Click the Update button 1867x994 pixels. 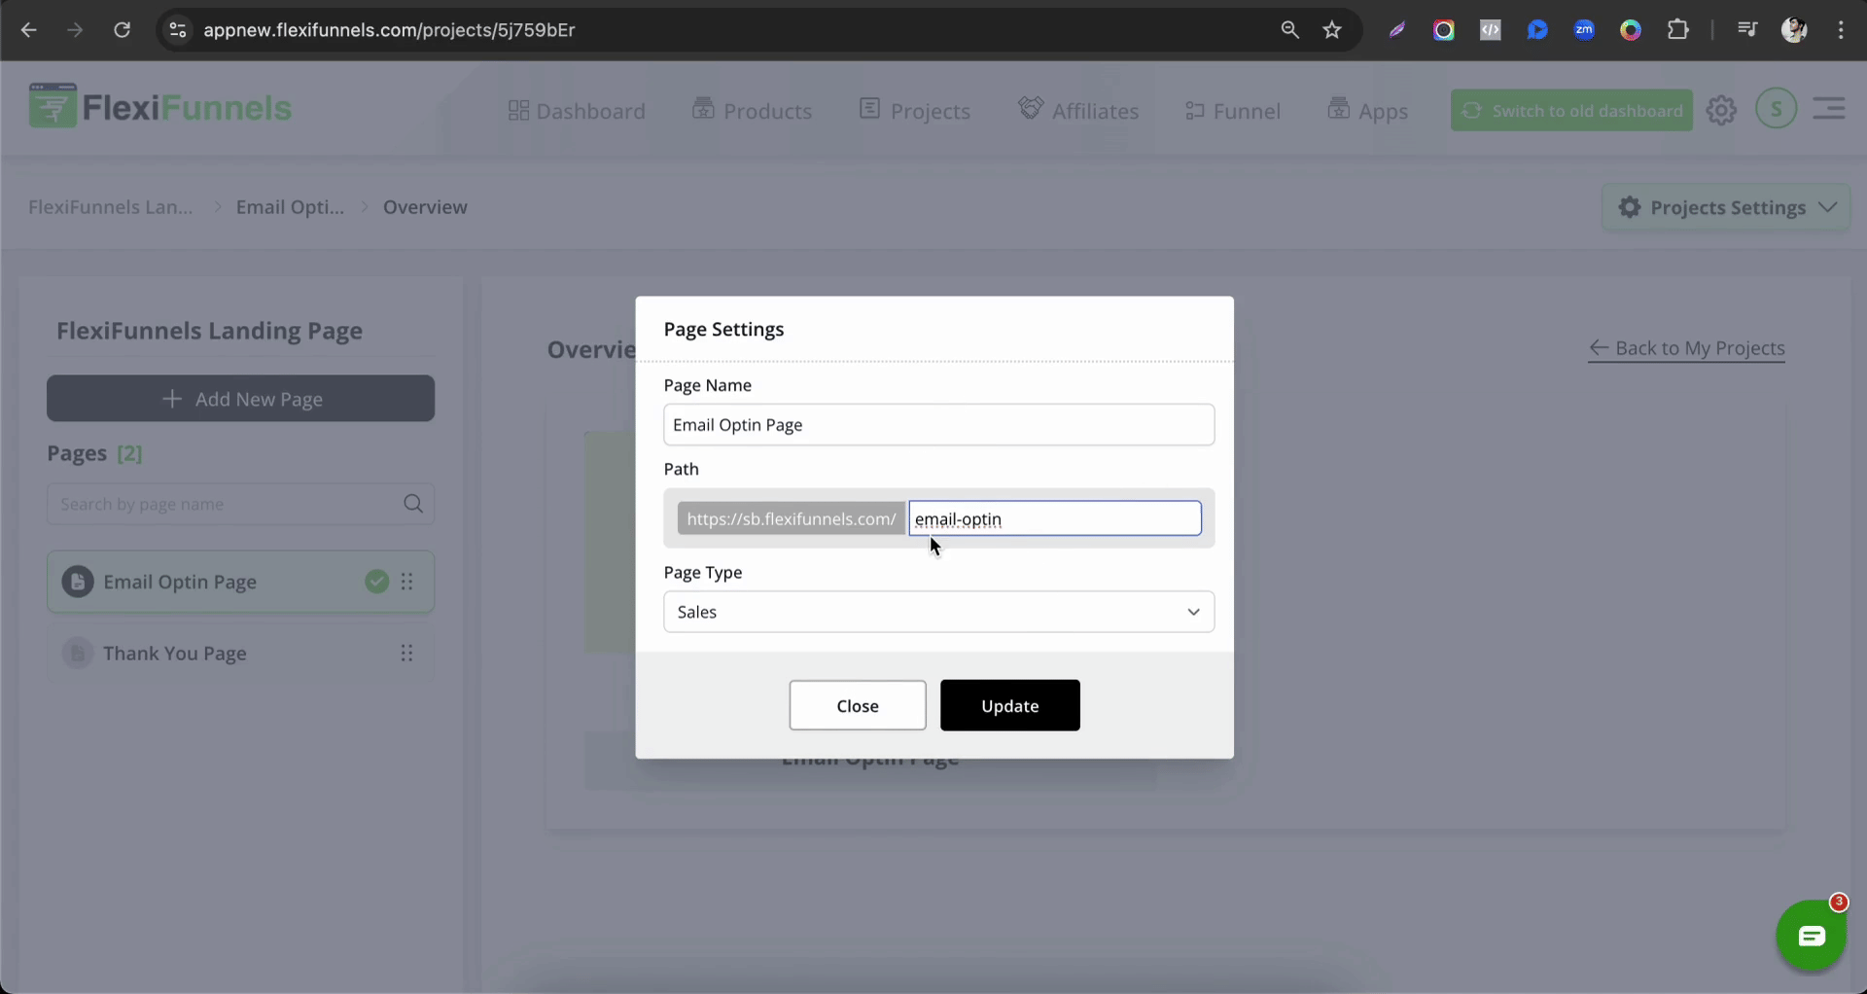pos(1009,706)
